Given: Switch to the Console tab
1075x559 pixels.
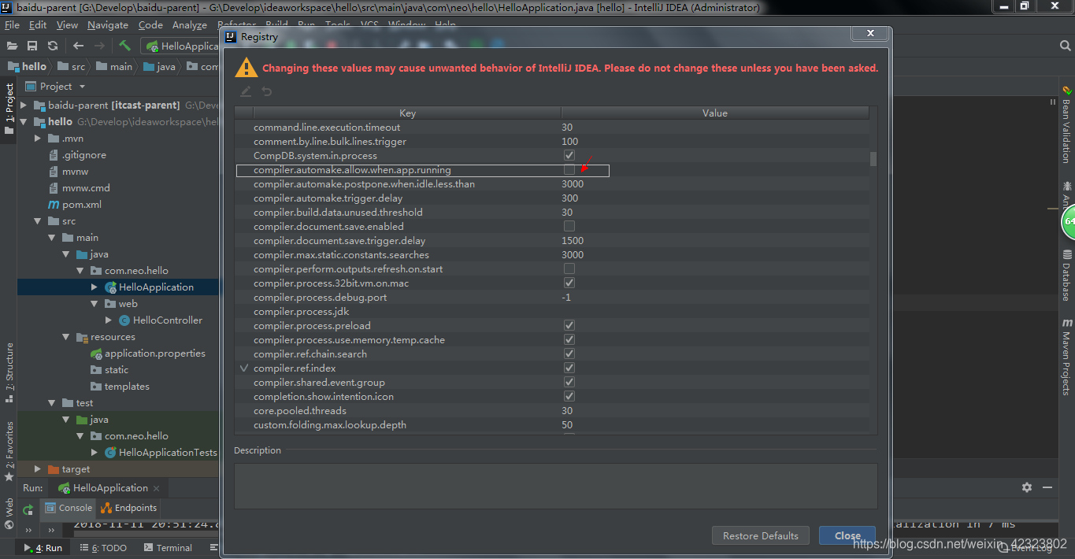Looking at the screenshot, I should point(69,508).
